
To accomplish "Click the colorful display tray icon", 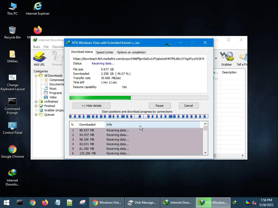I will coord(248,202).
